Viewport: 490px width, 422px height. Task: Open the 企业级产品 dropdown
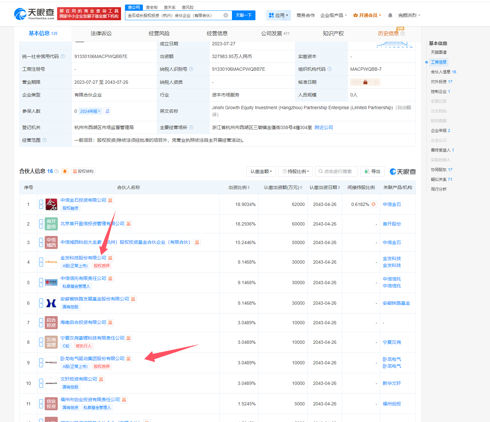333,15
